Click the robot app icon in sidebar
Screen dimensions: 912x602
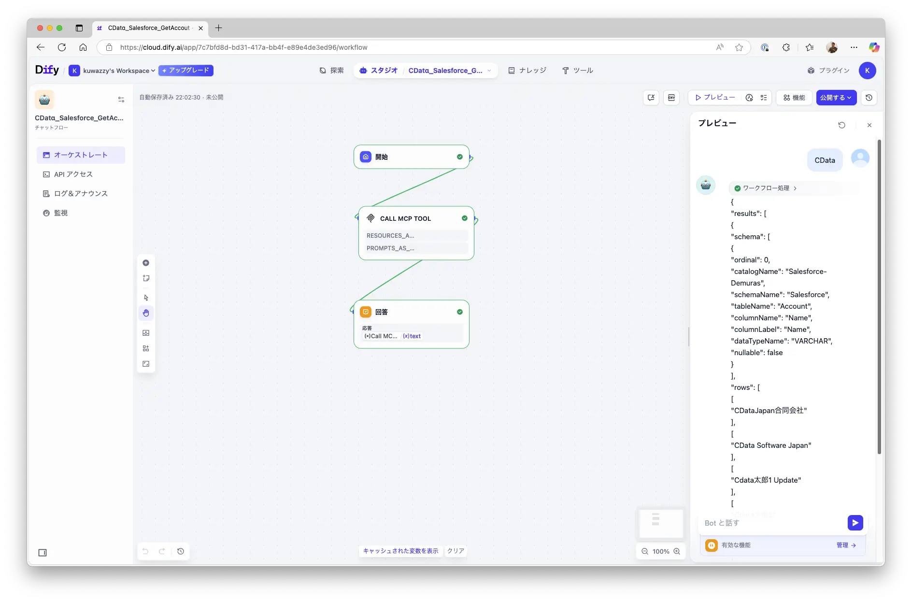(44, 100)
